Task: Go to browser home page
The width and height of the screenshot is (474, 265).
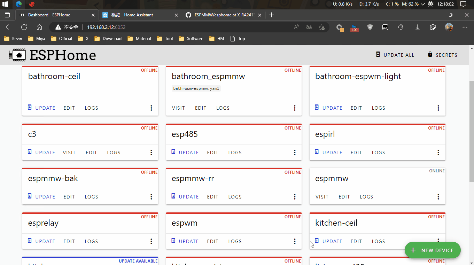Action: click(x=39, y=27)
